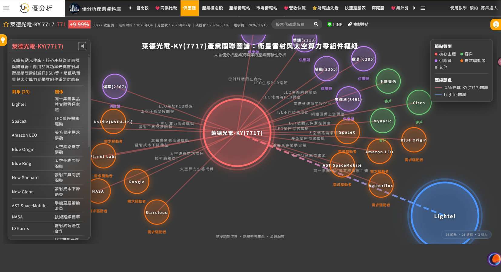Viewport: 501px width, 272px height.
Task: Click the stock code search field
Action: 292,24
